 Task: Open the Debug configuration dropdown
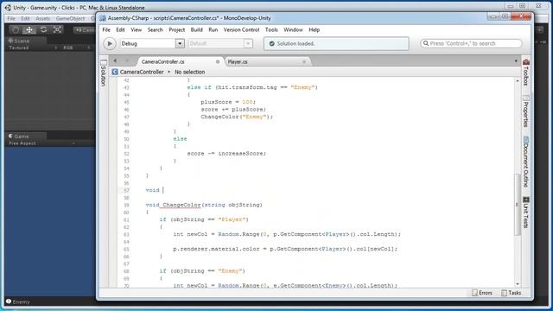[152, 43]
